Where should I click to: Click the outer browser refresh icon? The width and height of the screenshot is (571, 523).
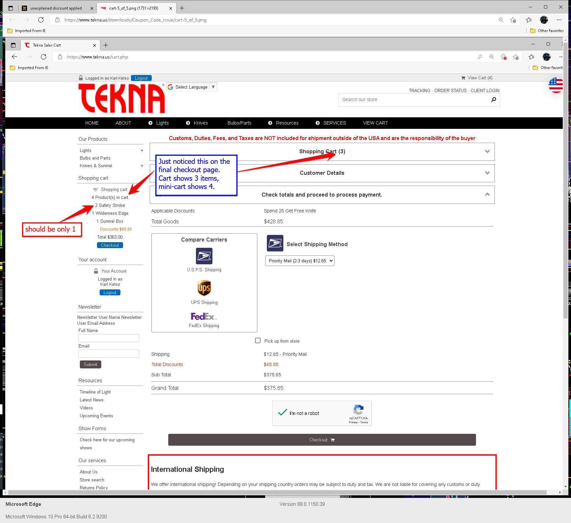point(41,20)
